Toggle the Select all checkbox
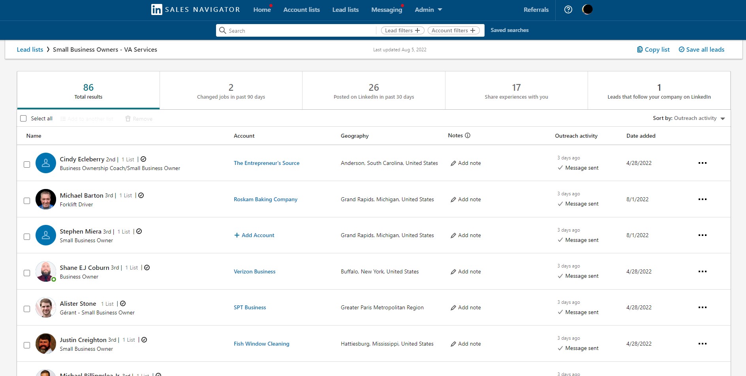Image resolution: width=746 pixels, height=376 pixels. (23, 118)
